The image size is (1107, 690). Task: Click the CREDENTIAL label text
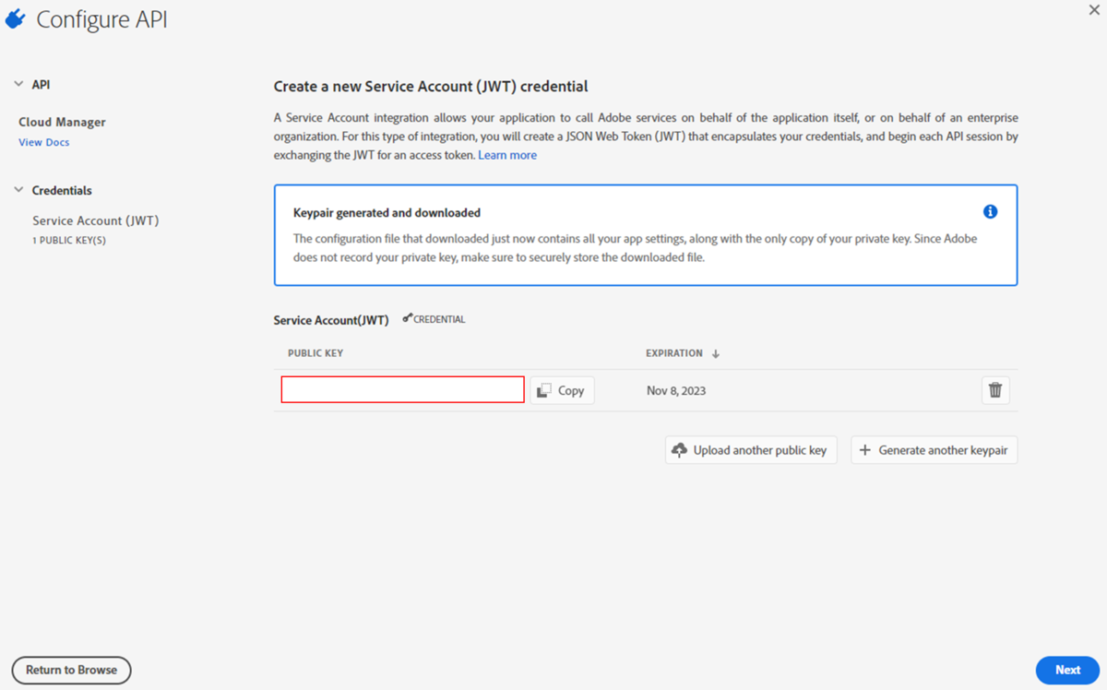(439, 319)
